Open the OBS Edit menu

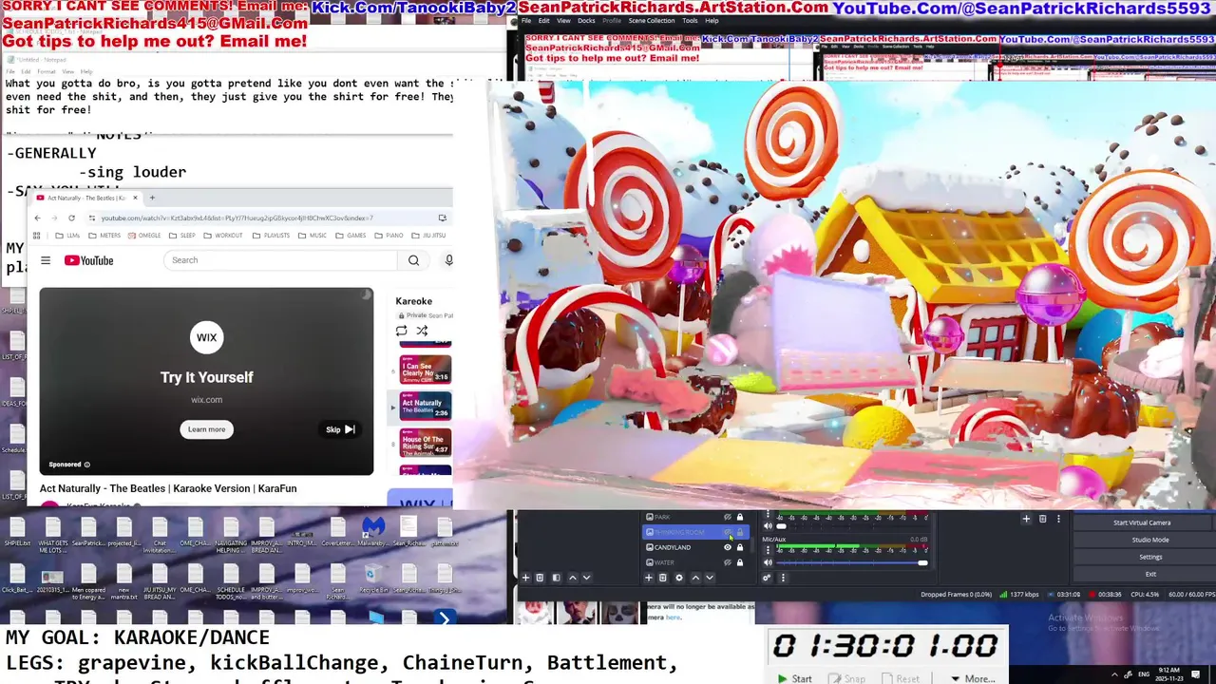coord(543,20)
